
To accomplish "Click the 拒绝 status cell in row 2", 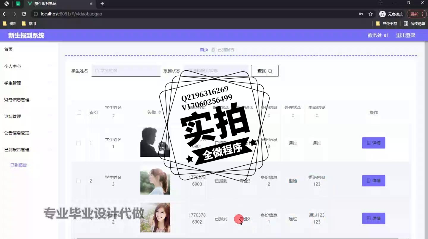I will tap(293, 181).
